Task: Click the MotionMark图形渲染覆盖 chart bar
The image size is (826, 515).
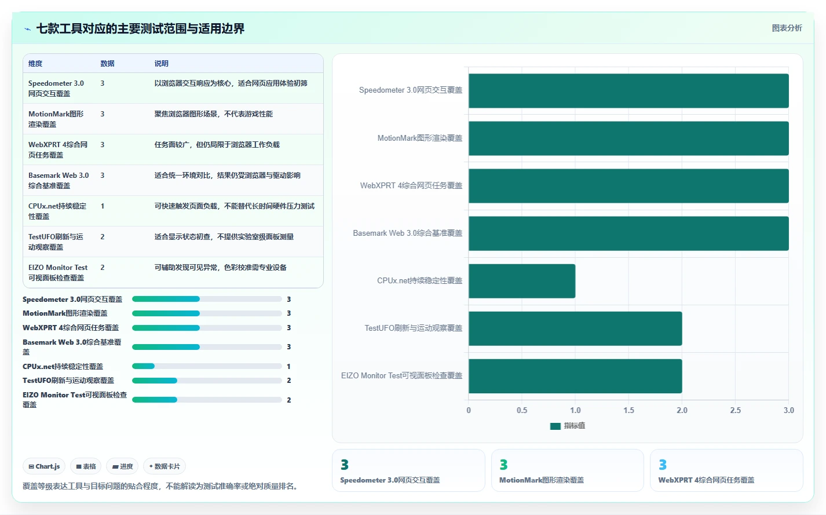Action: pos(628,138)
